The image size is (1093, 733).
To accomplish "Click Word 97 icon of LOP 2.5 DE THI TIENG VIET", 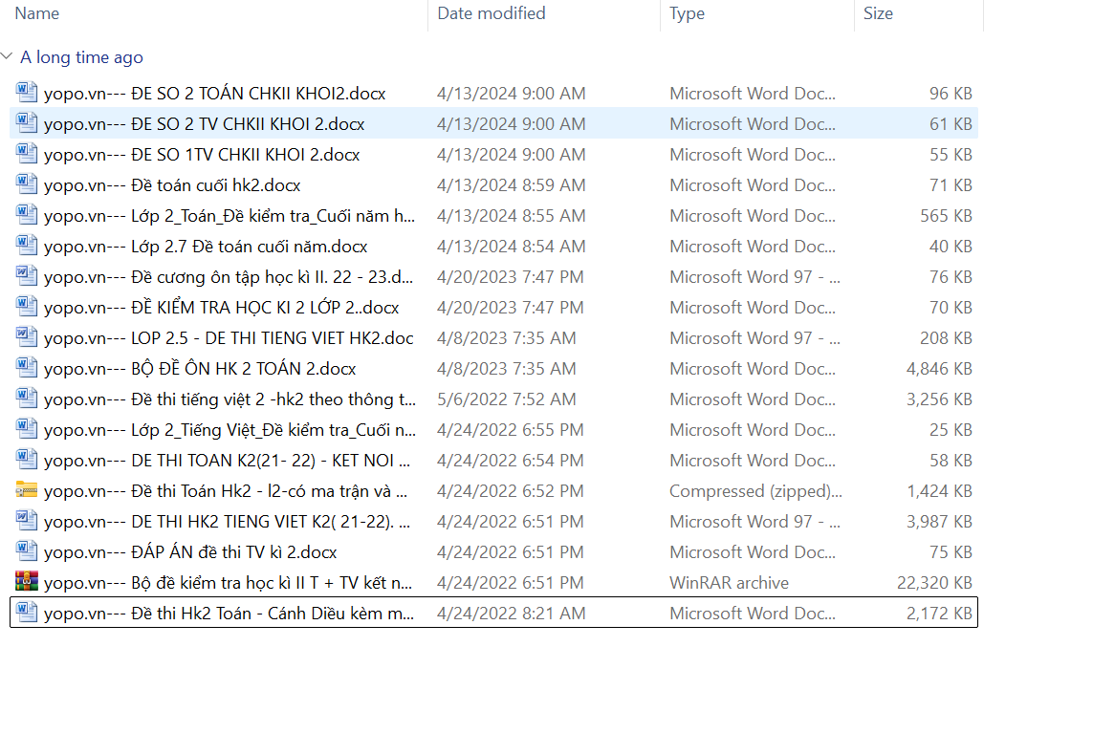I will tap(27, 338).
